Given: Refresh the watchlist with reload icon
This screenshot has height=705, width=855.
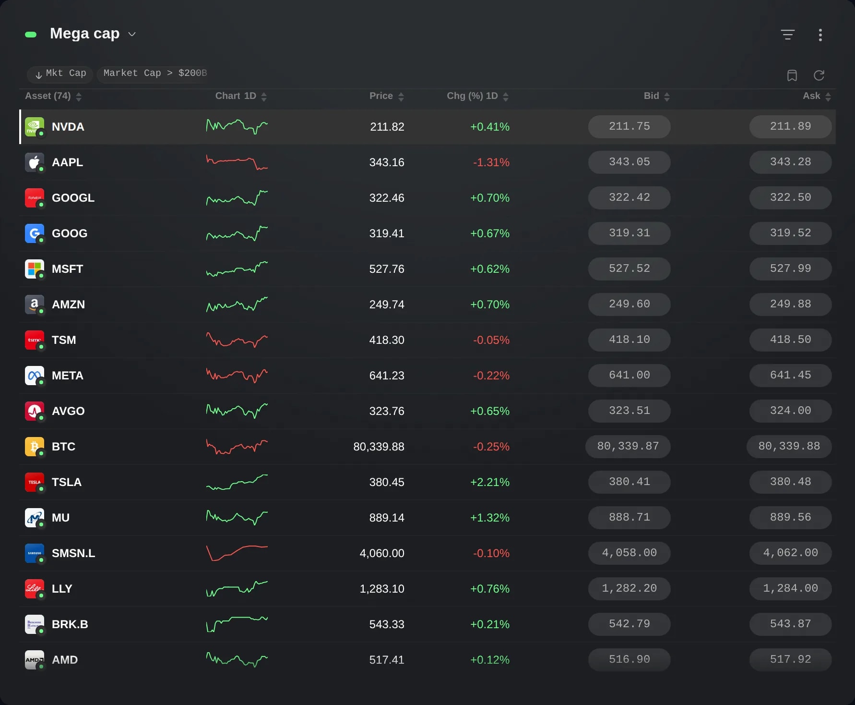Looking at the screenshot, I should pyautogui.click(x=819, y=75).
